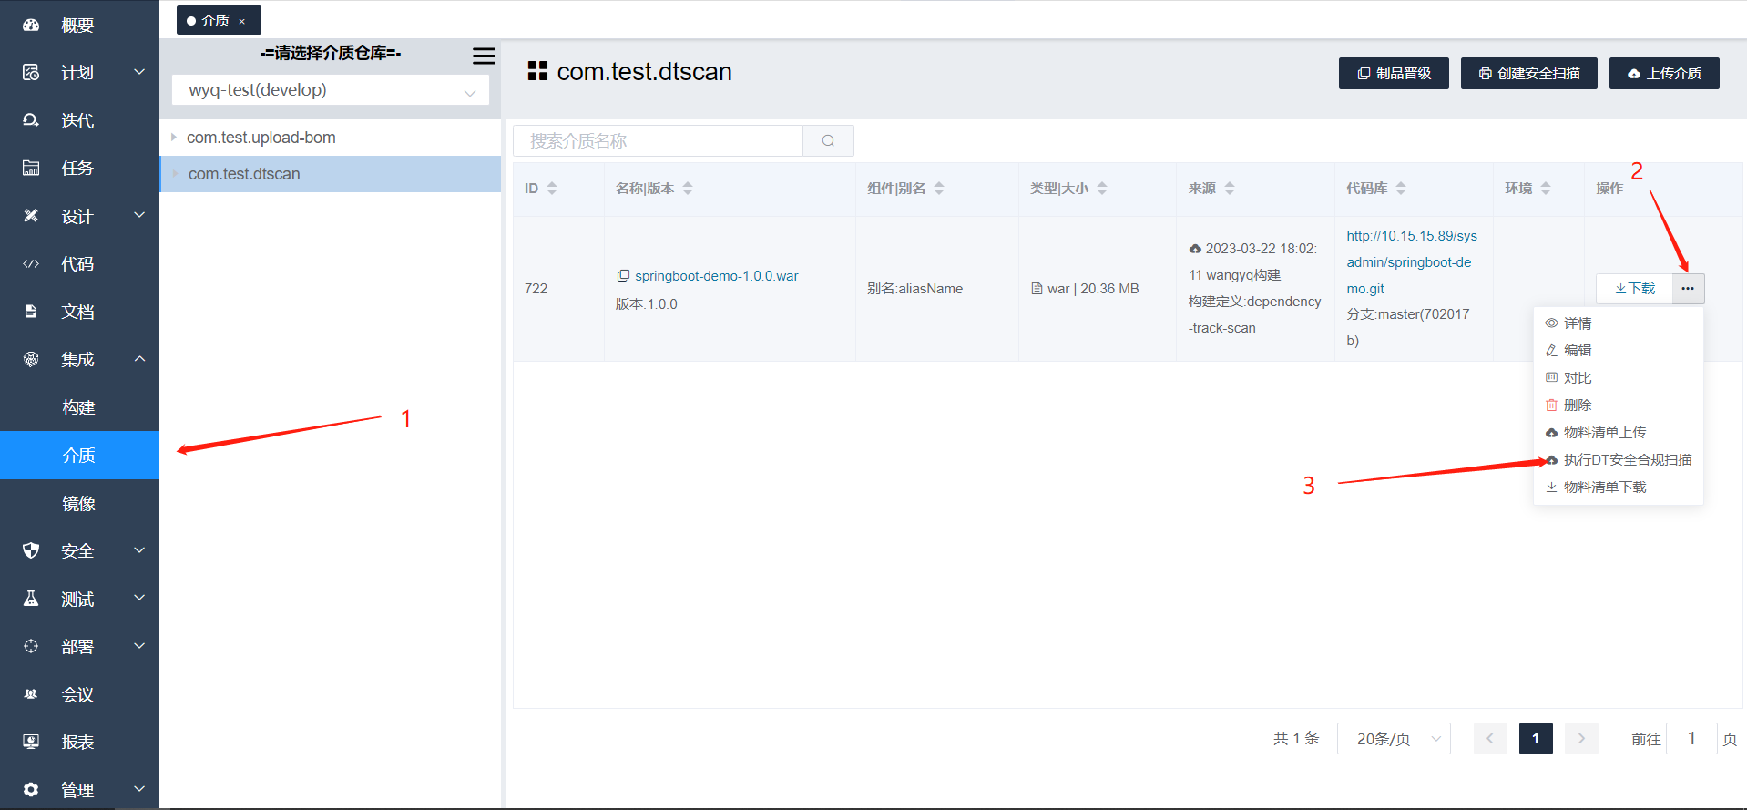Click the 搜索介质名称 search input field
The image size is (1747, 810).
coord(658,141)
